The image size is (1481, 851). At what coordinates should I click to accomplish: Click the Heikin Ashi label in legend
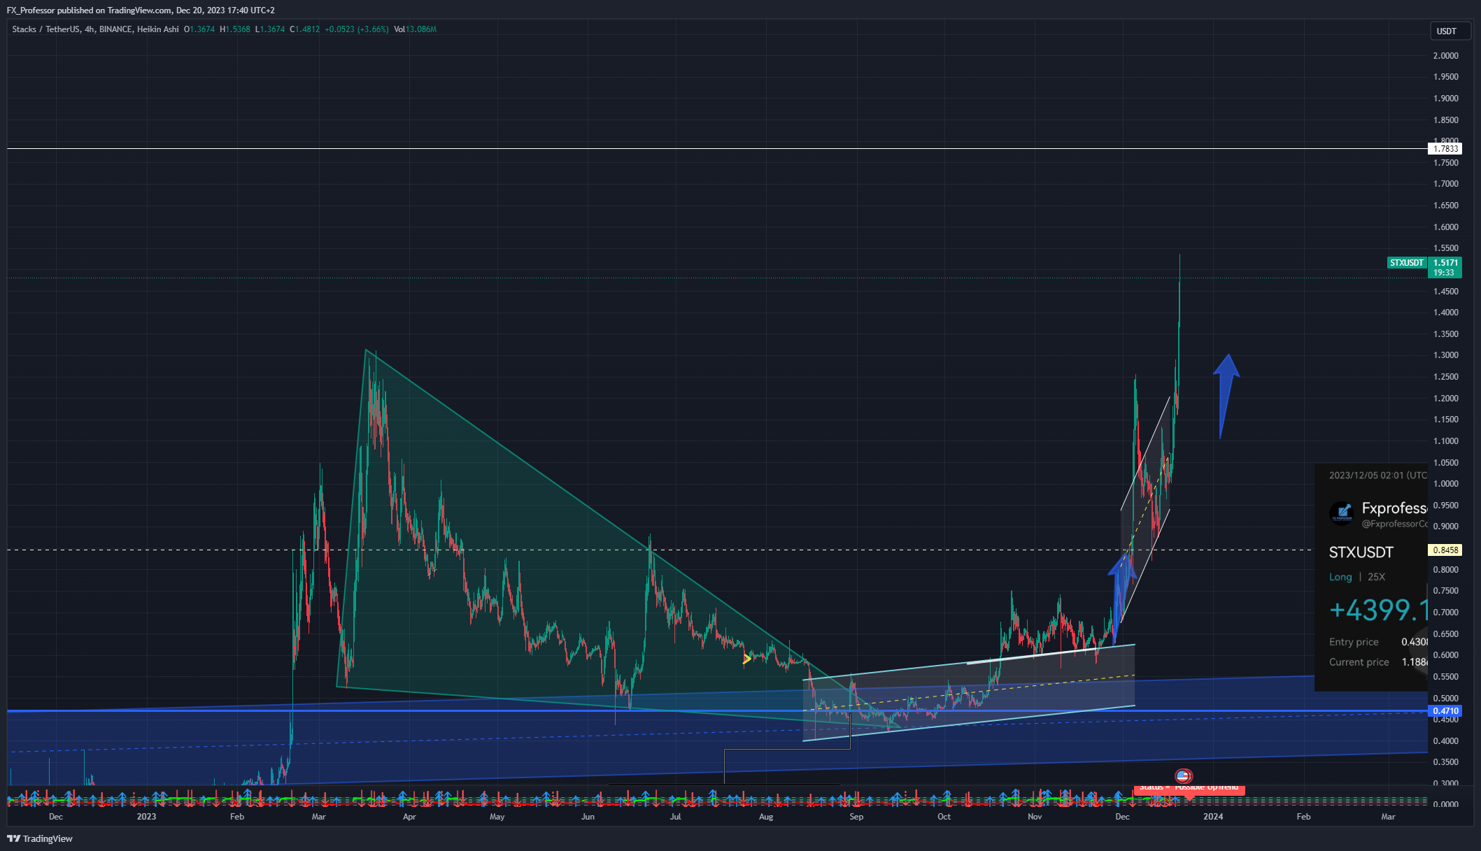click(157, 29)
